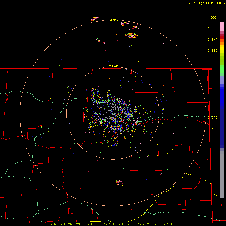Select the 0.840 value on the color scale
226x226 pixels.
click(213, 62)
